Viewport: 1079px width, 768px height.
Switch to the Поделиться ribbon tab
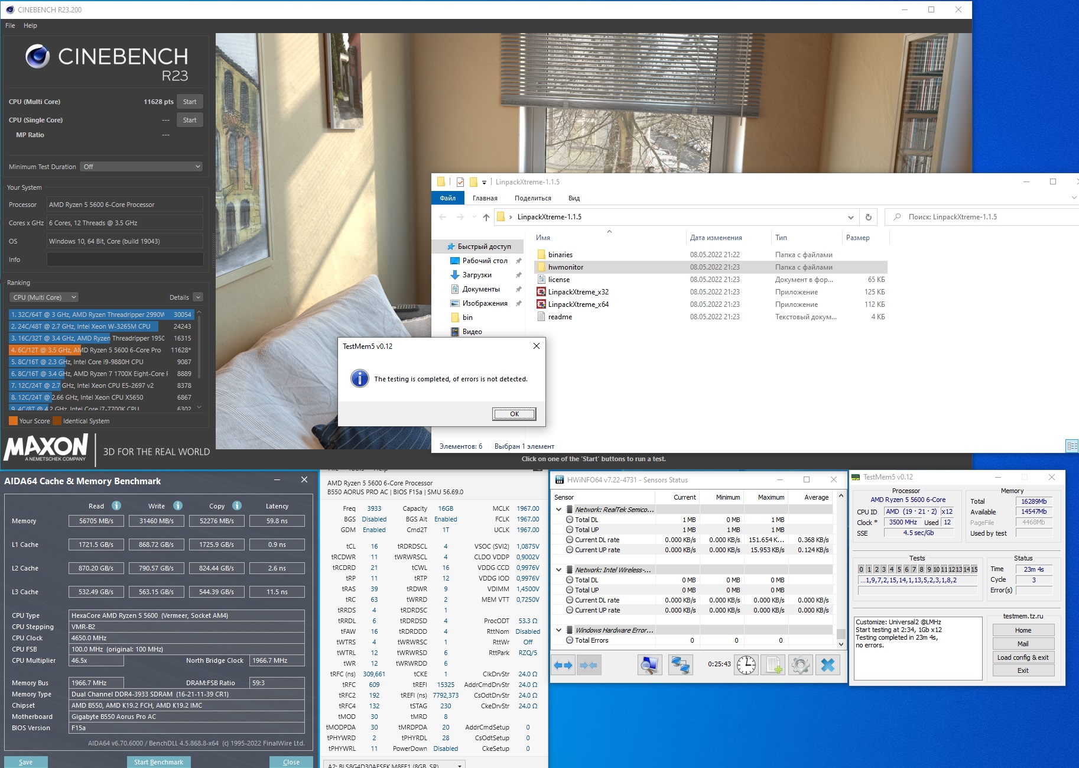tap(532, 198)
